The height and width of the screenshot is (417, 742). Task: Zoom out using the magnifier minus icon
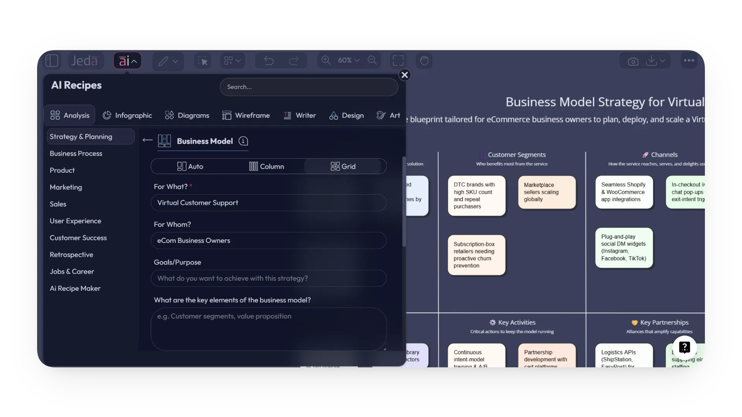tap(372, 60)
